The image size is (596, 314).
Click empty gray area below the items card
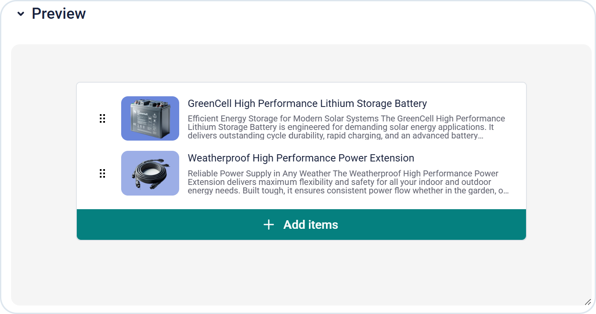[301, 273]
